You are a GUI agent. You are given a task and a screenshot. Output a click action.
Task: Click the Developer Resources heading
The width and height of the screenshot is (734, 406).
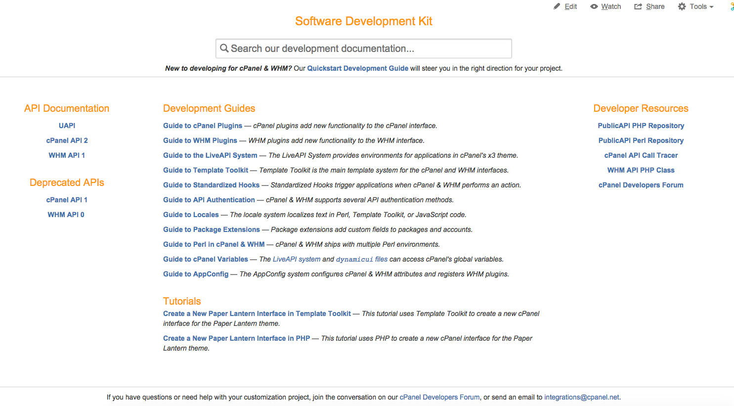(641, 108)
